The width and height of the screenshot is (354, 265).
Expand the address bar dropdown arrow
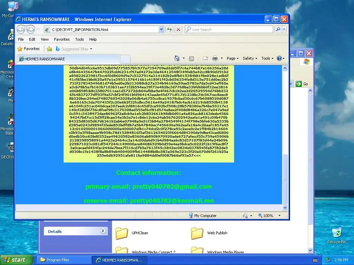(161, 30)
